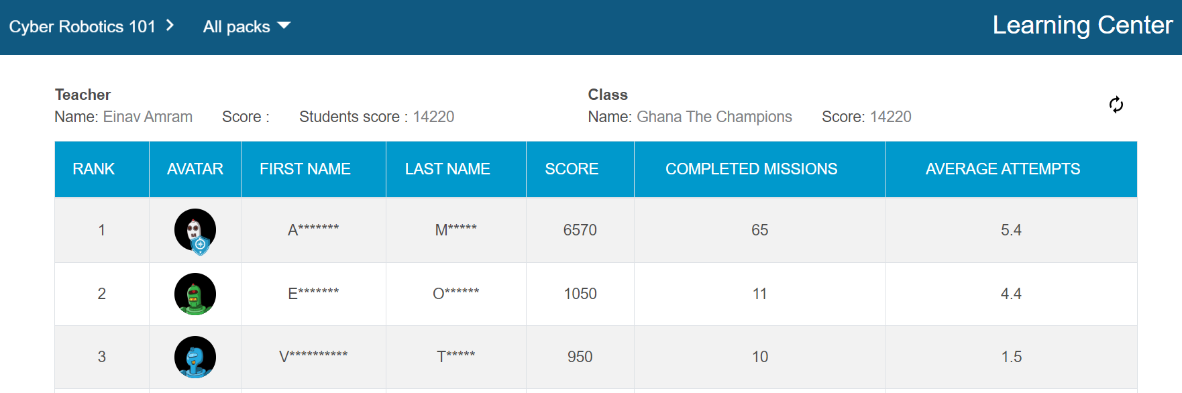This screenshot has height=393, width=1182.
Task: Click the class name Ghana The Champions
Action: pos(714,117)
